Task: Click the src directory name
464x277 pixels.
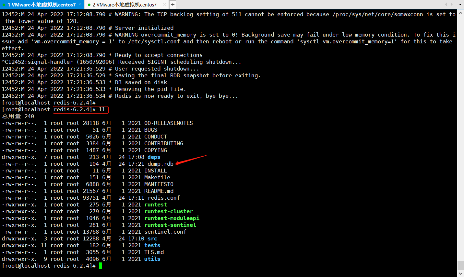Action: pos(152,238)
